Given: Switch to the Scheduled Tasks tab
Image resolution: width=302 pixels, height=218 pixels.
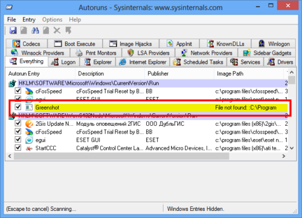Looking at the screenshot, I should (198, 62).
